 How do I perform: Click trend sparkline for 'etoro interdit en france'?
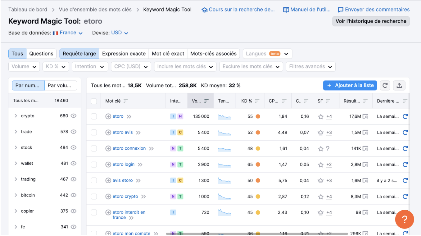[x=224, y=212]
